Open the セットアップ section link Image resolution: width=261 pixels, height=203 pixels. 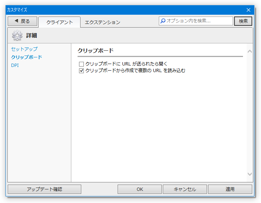[x=24, y=49]
